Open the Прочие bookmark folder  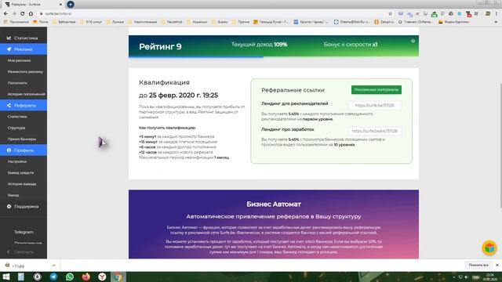click(241, 22)
